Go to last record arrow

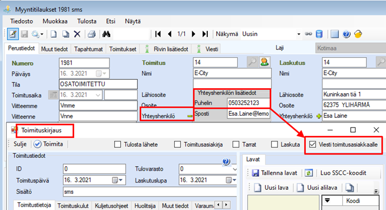205,34
